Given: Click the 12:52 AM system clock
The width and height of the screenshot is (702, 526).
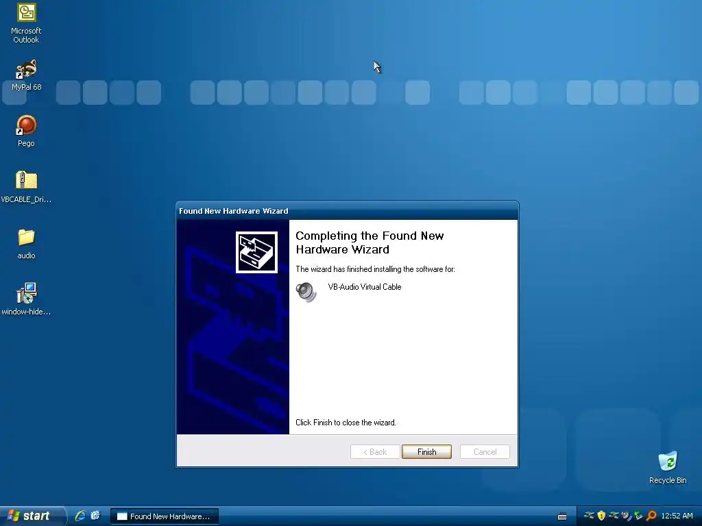Looking at the screenshot, I should [x=677, y=516].
